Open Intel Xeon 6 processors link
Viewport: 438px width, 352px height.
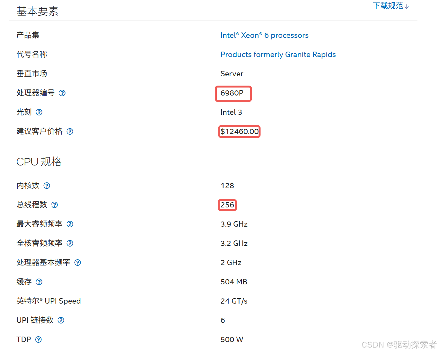click(x=265, y=35)
